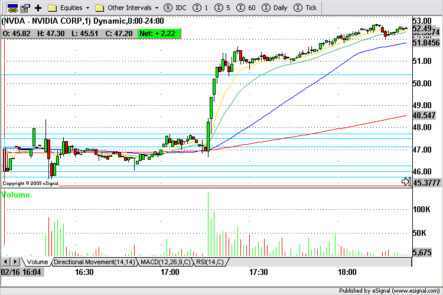Click the right tab scroll arrow

pyautogui.click(x=15, y=262)
